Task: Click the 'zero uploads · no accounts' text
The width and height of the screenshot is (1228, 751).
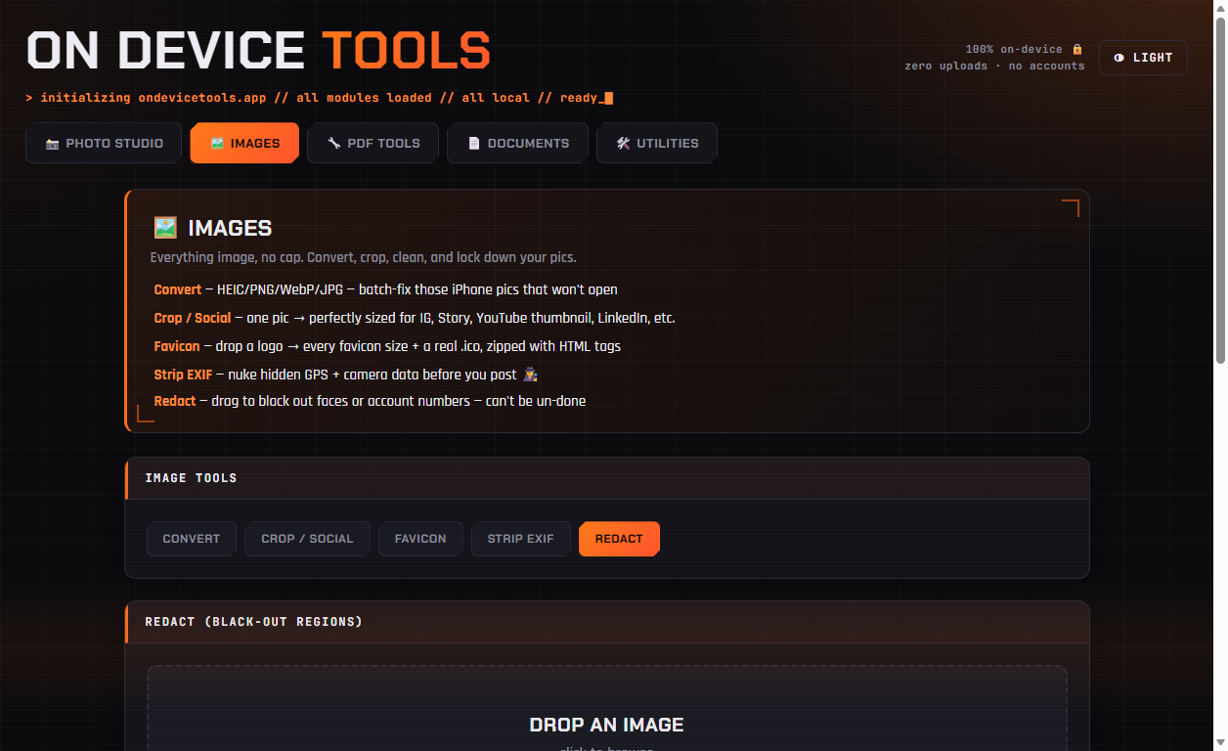Action: pyautogui.click(x=994, y=66)
